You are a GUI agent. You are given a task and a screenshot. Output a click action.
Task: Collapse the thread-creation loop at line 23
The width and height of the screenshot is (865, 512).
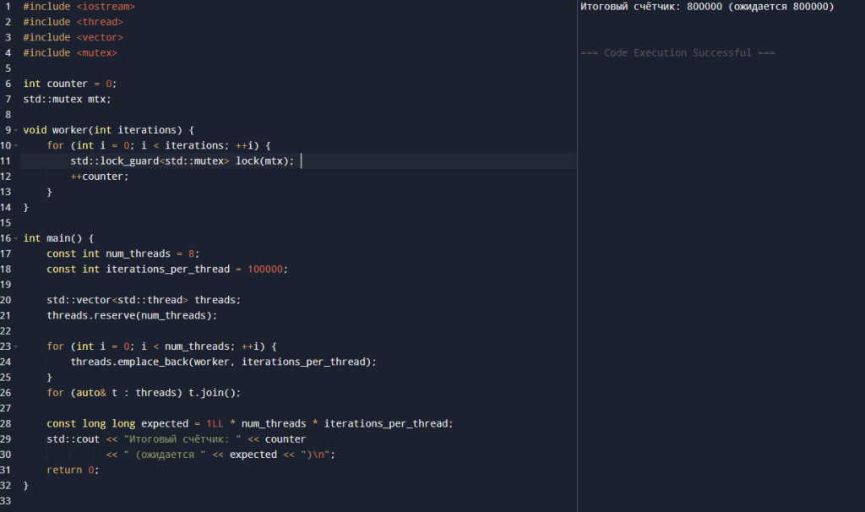(x=16, y=346)
